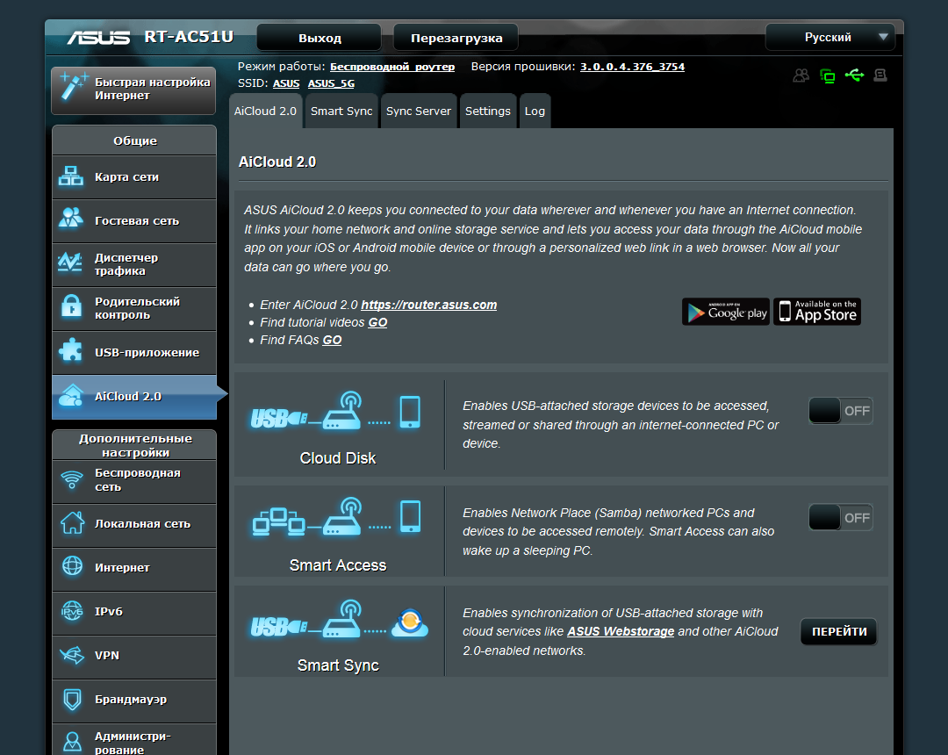Select the Общие section header
This screenshot has width=948, height=755.
point(134,140)
